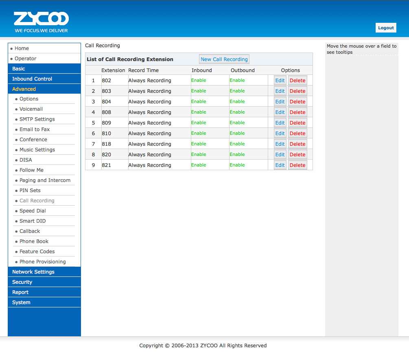The width and height of the screenshot is (409, 353).
Task: Open Phone Provisioning page
Action: click(42, 262)
